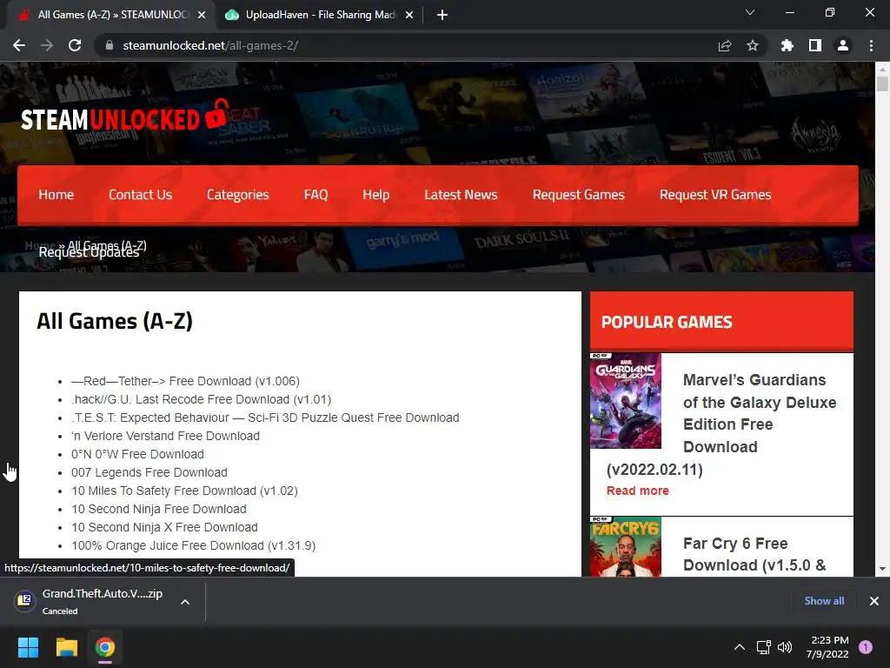Toggle the browser side panel icon

pyautogui.click(x=815, y=45)
